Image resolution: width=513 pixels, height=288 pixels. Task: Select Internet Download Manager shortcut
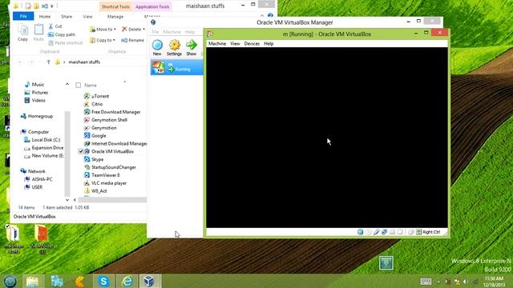[x=115, y=144]
